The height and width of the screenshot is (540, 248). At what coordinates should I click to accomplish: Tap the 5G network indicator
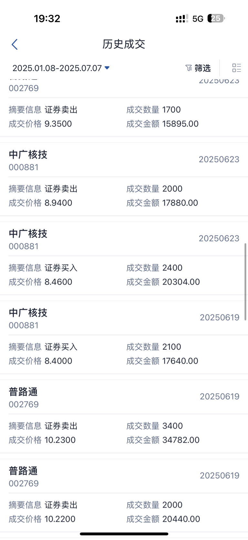pyautogui.click(x=198, y=19)
